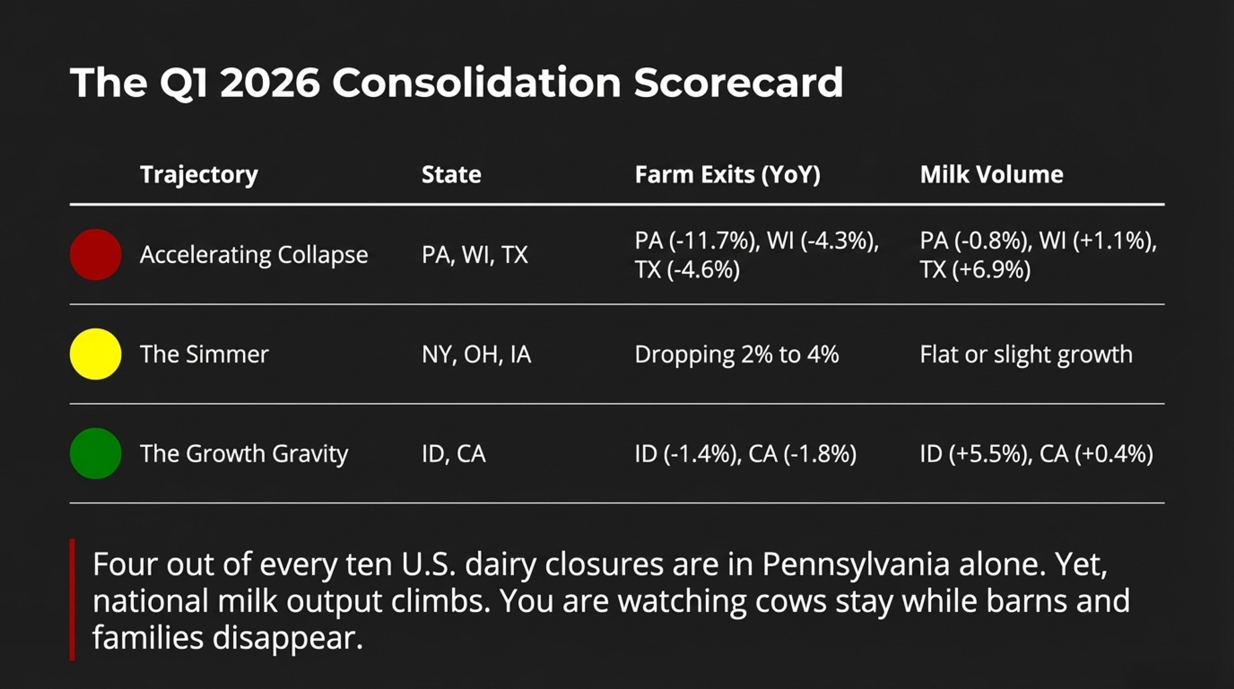Click the yellow Simmer status circle
The width and height of the screenshot is (1234, 689).
click(95, 354)
